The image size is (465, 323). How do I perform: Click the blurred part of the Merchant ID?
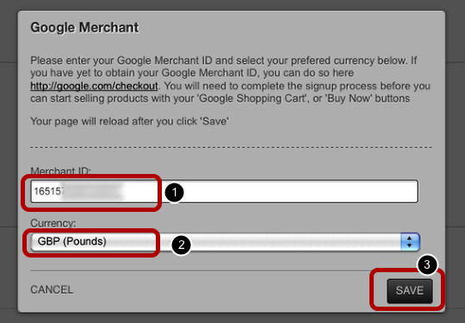(92, 191)
